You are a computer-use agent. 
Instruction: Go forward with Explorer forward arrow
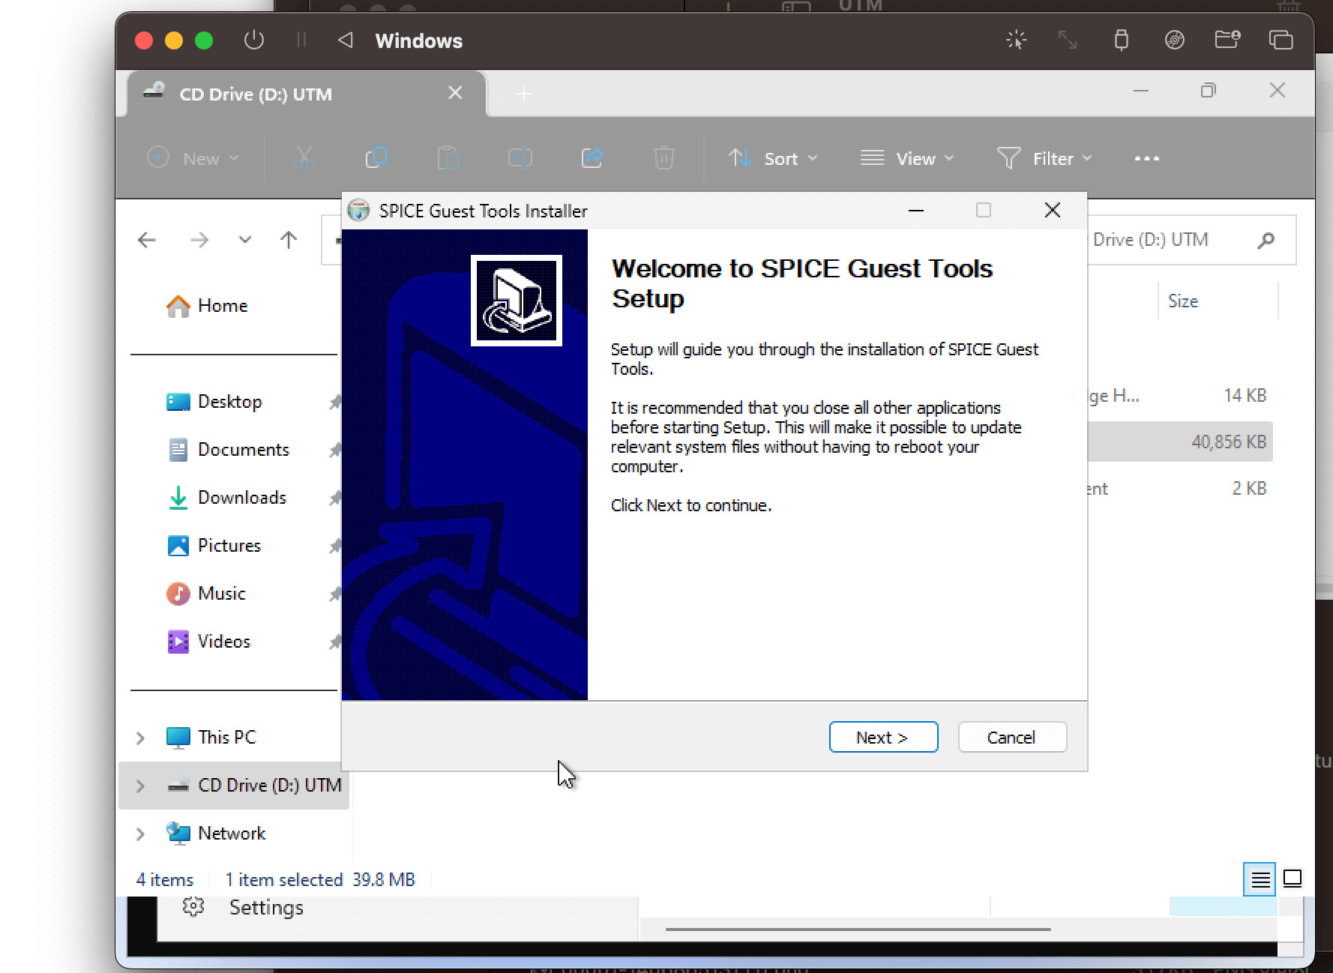point(199,240)
